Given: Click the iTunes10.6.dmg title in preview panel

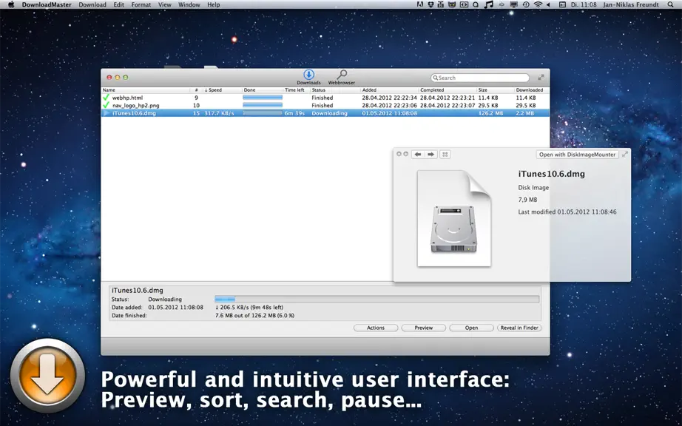Looking at the screenshot, I should coord(552,174).
